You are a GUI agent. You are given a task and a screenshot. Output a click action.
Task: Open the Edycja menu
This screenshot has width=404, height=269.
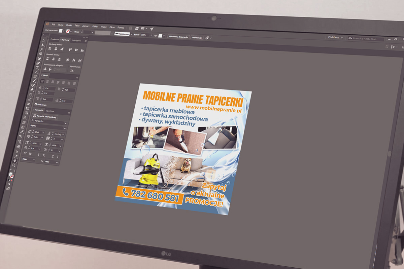(x=61, y=25)
